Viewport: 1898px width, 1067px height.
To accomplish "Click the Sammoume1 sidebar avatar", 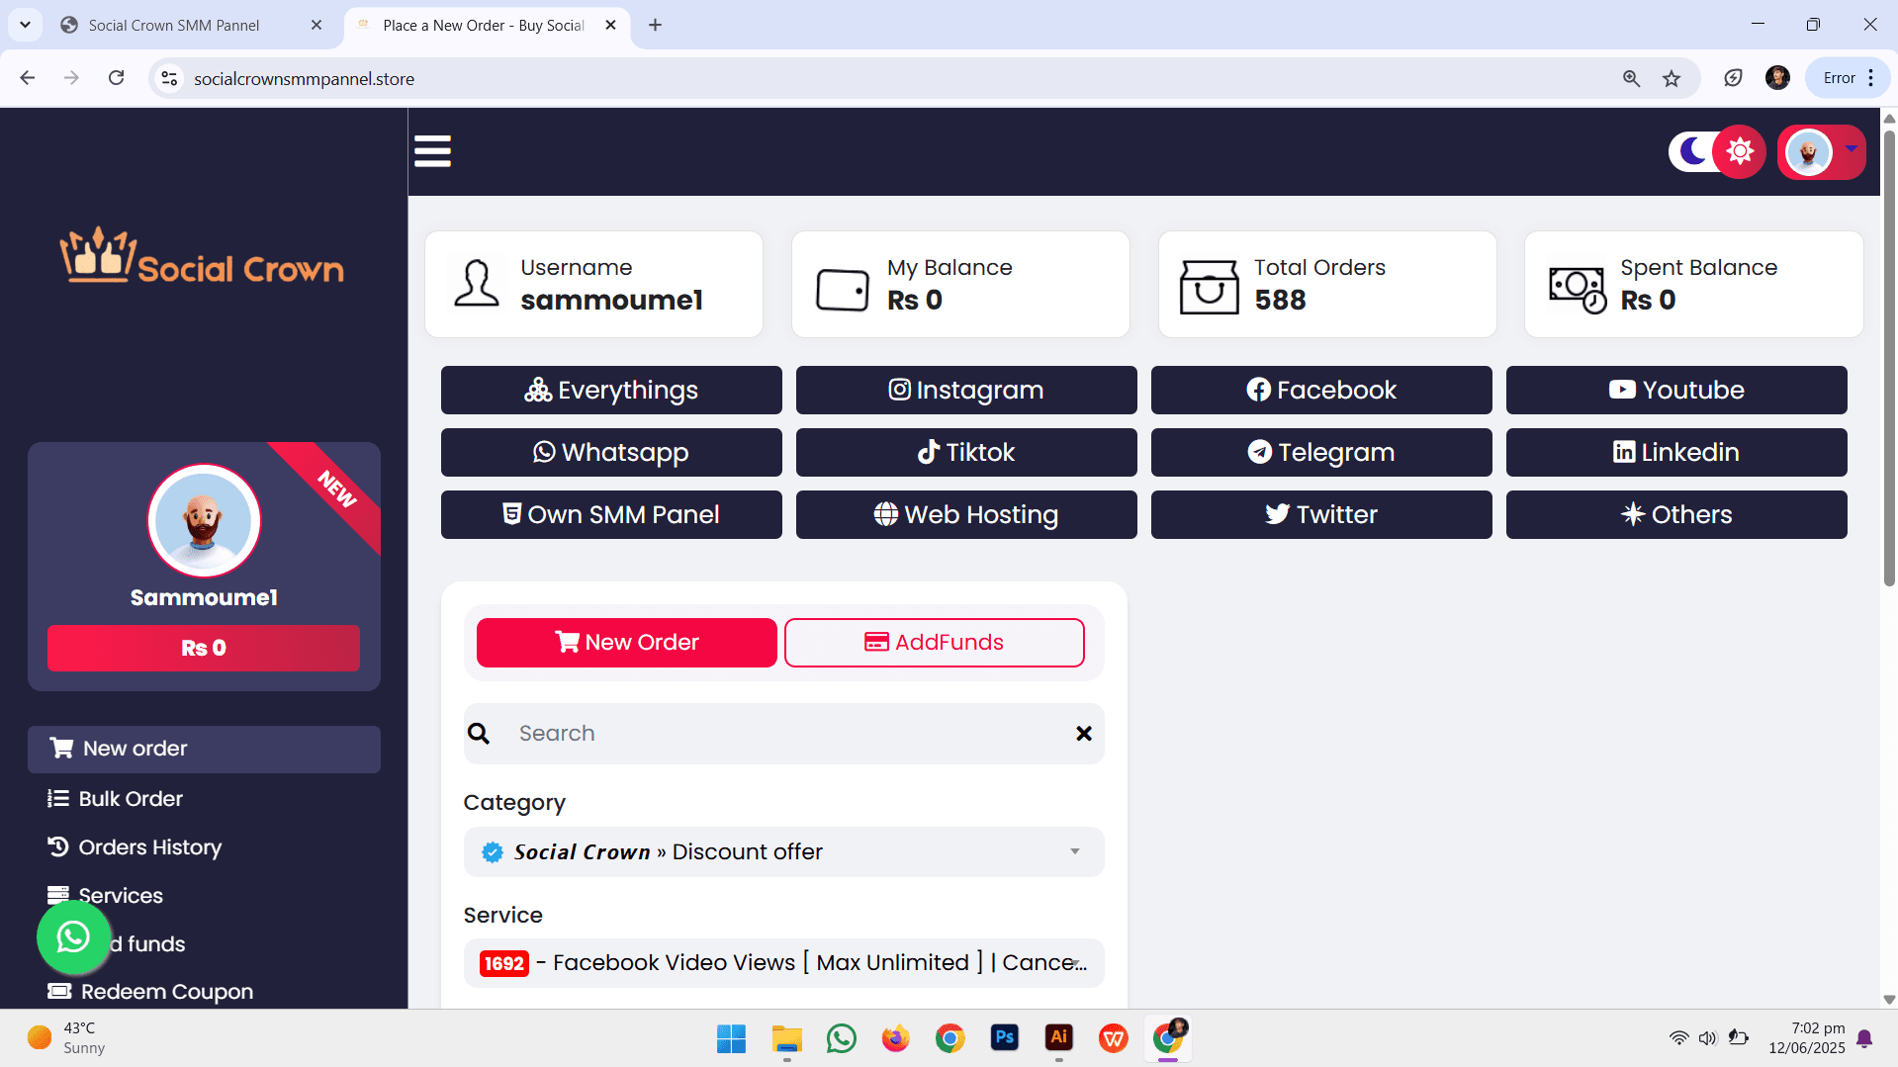I will click(204, 520).
